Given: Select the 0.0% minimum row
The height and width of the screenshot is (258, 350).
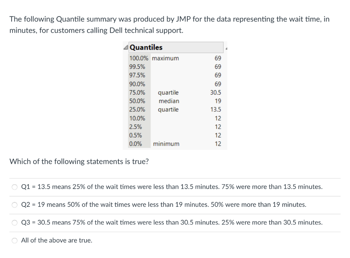Looking at the screenshot, I should coord(164,144).
